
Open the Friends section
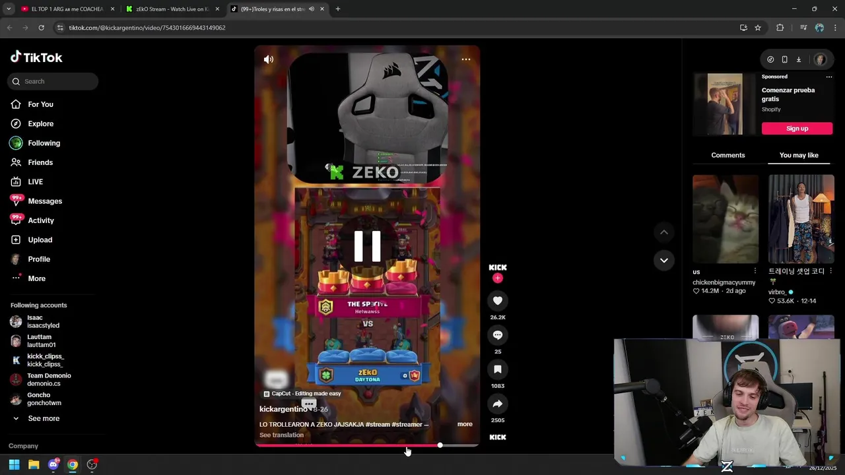click(x=32, y=162)
